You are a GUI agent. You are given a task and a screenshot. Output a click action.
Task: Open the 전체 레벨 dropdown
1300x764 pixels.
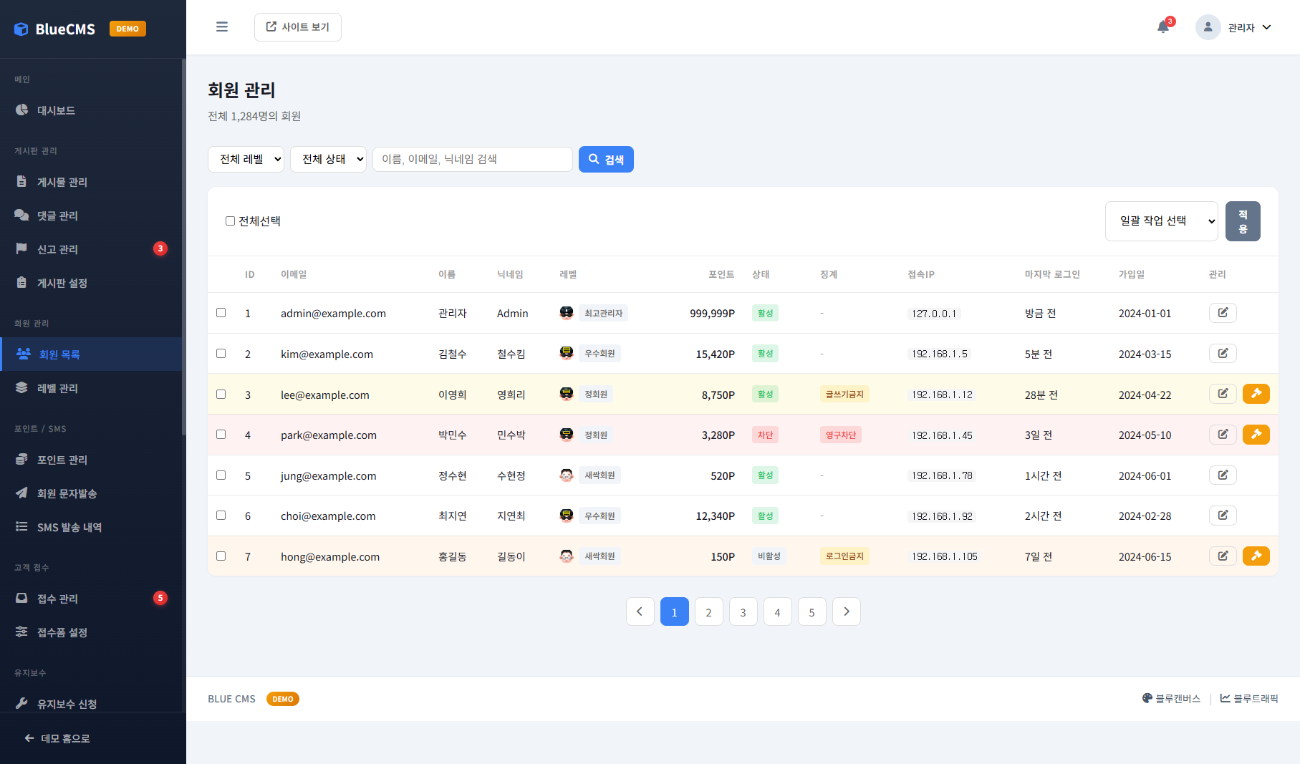point(246,159)
